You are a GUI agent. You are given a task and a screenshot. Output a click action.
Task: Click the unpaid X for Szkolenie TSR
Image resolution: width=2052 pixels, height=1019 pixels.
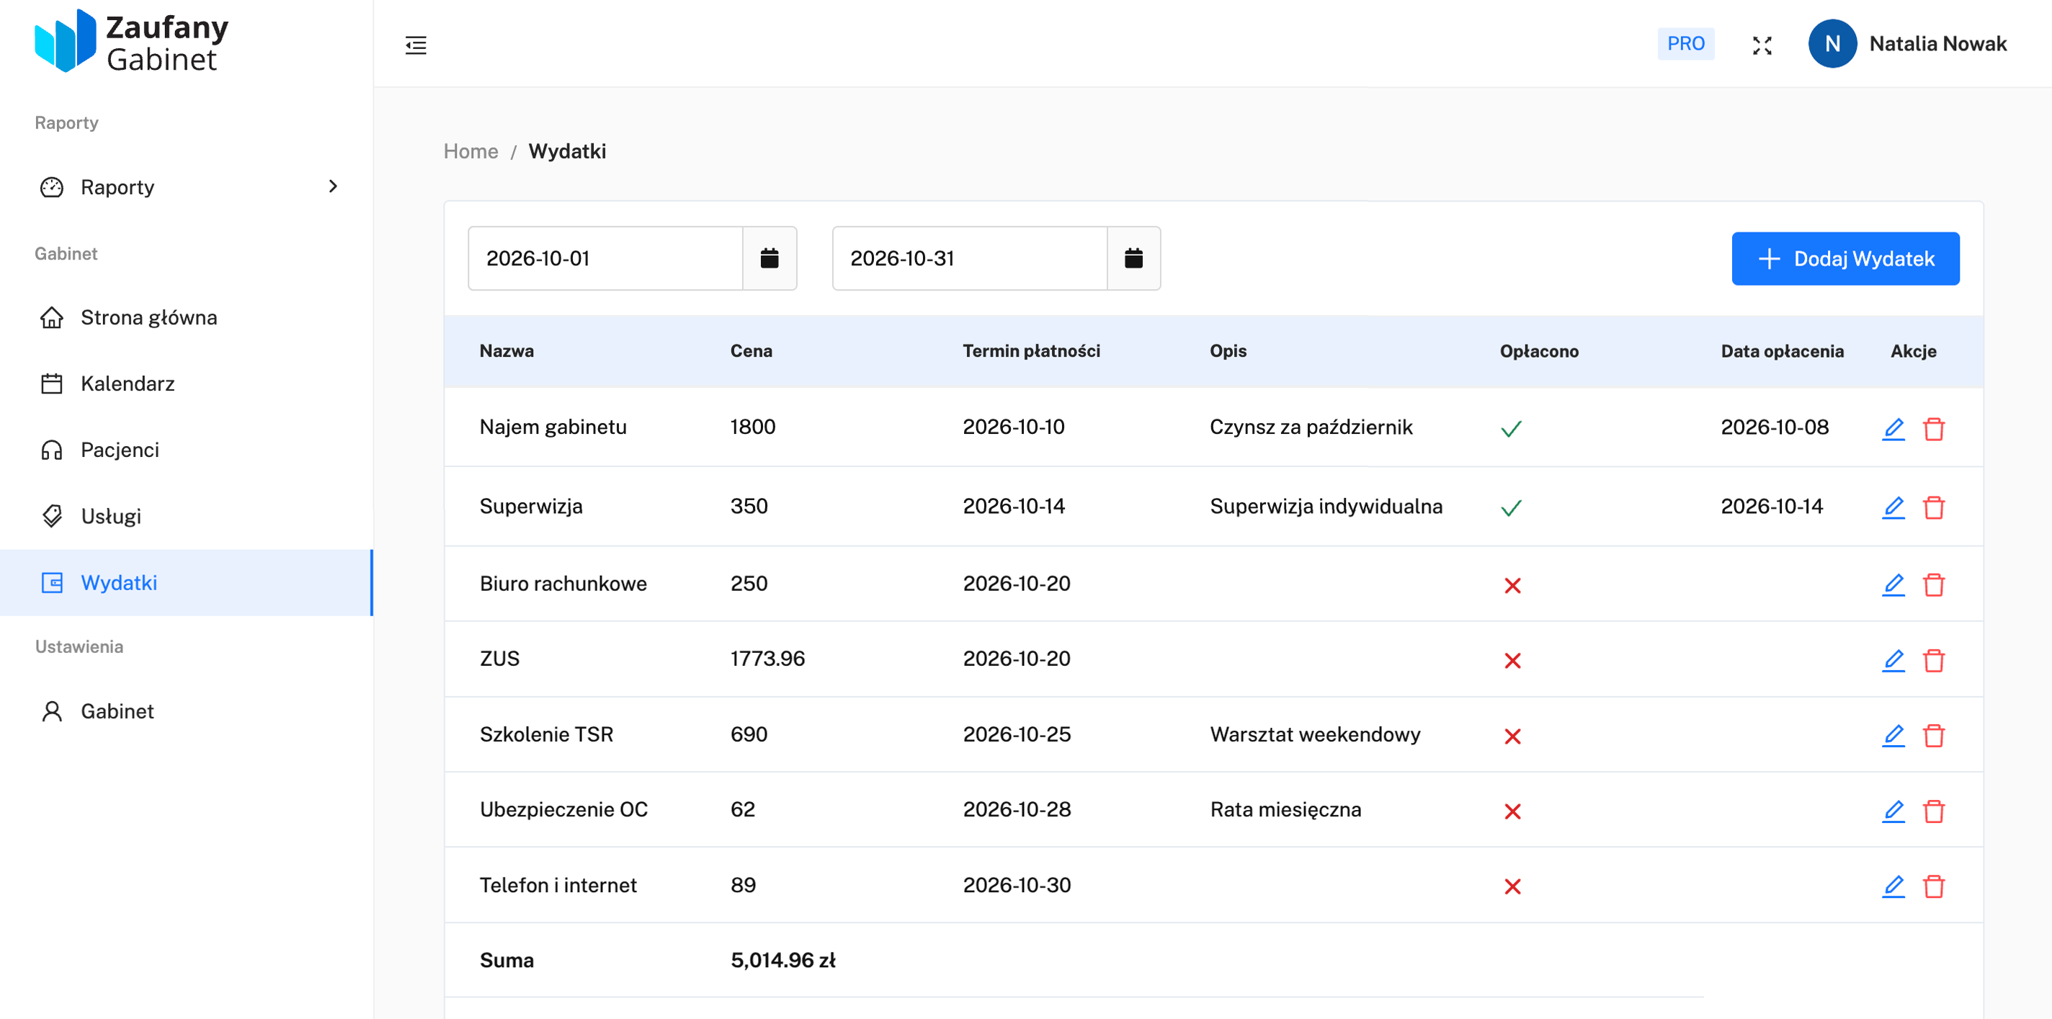[1512, 737]
